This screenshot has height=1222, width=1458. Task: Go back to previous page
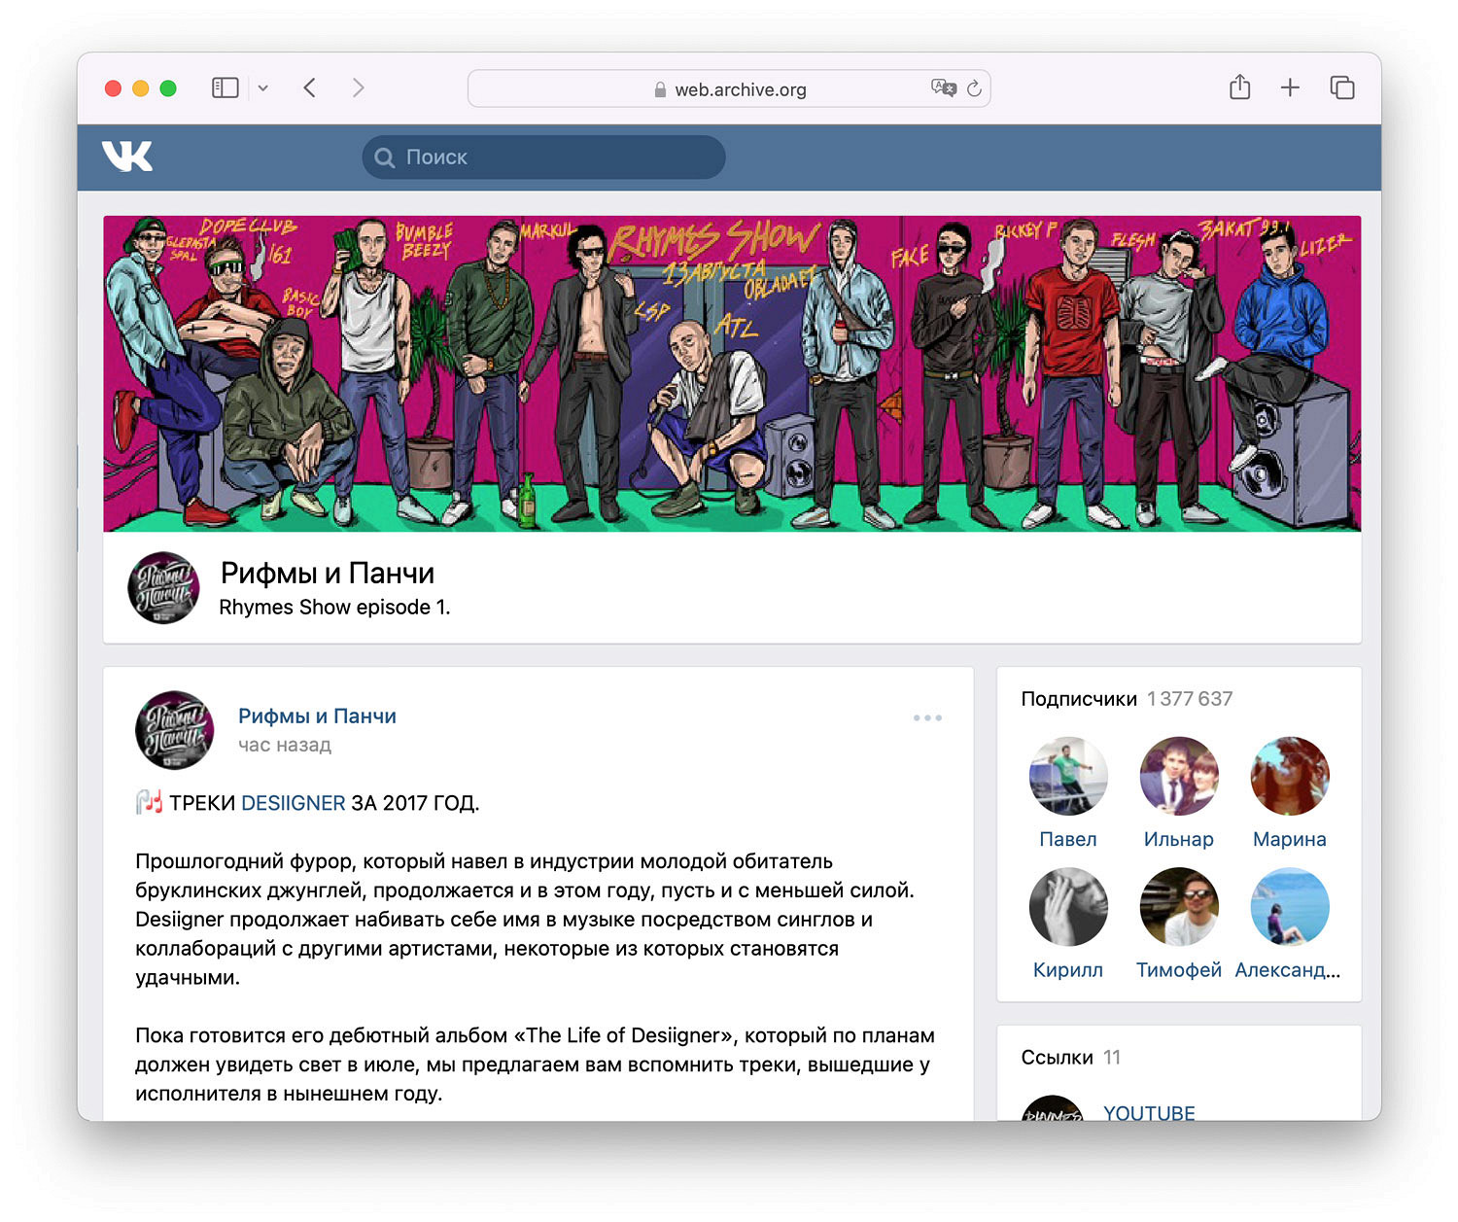[x=310, y=88]
